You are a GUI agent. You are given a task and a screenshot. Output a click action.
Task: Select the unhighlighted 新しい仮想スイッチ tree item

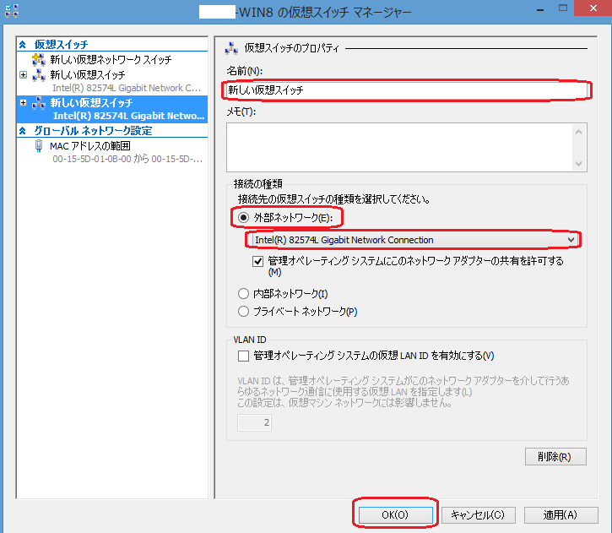(88, 75)
